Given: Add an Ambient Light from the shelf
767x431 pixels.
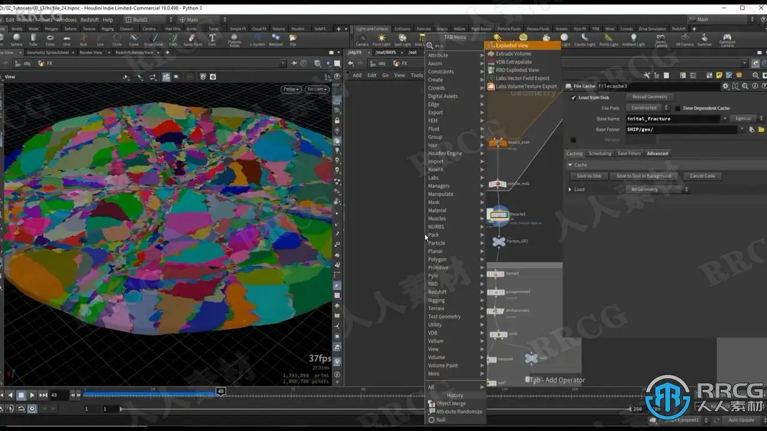Looking at the screenshot, I should pyautogui.click(x=633, y=40).
